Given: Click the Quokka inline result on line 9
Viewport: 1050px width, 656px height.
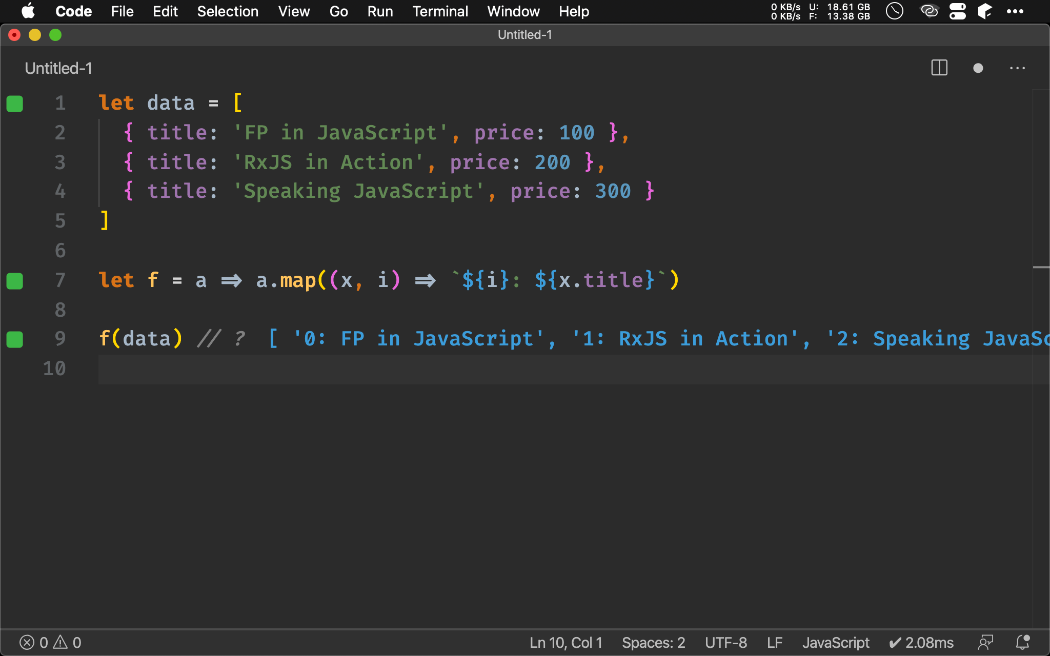Looking at the screenshot, I should tap(659, 339).
